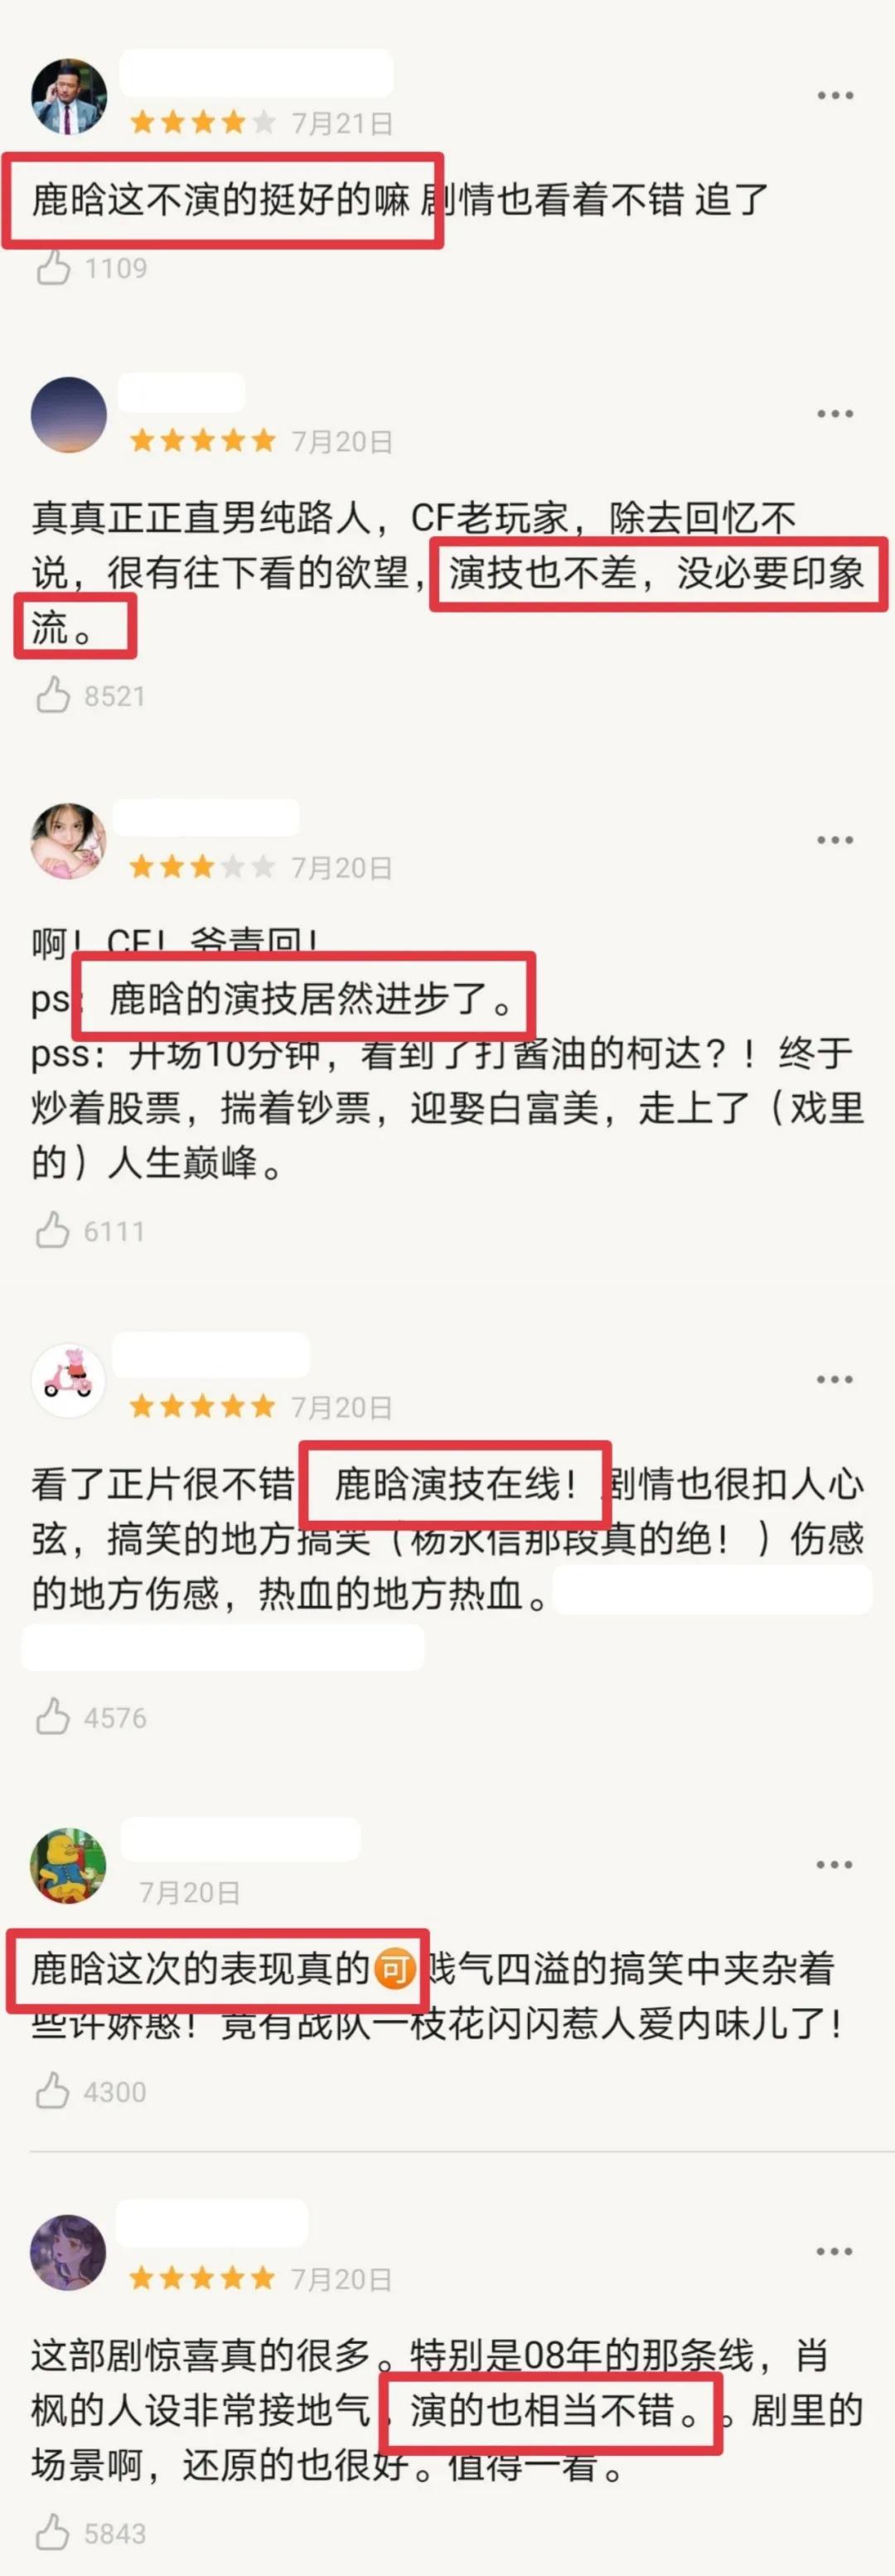Like the comment showing 6111 likes
Screen dimensions: 895x2576
[x=53, y=1231]
